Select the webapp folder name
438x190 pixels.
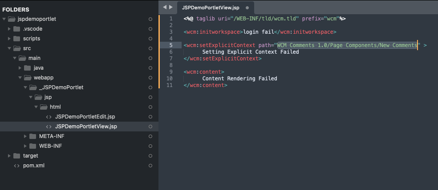pos(44,78)
